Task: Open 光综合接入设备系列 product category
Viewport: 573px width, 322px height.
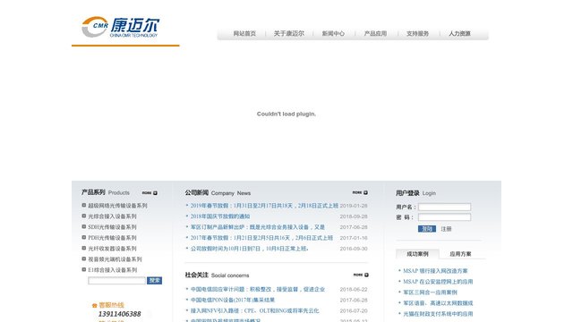Action: (112, 216)
